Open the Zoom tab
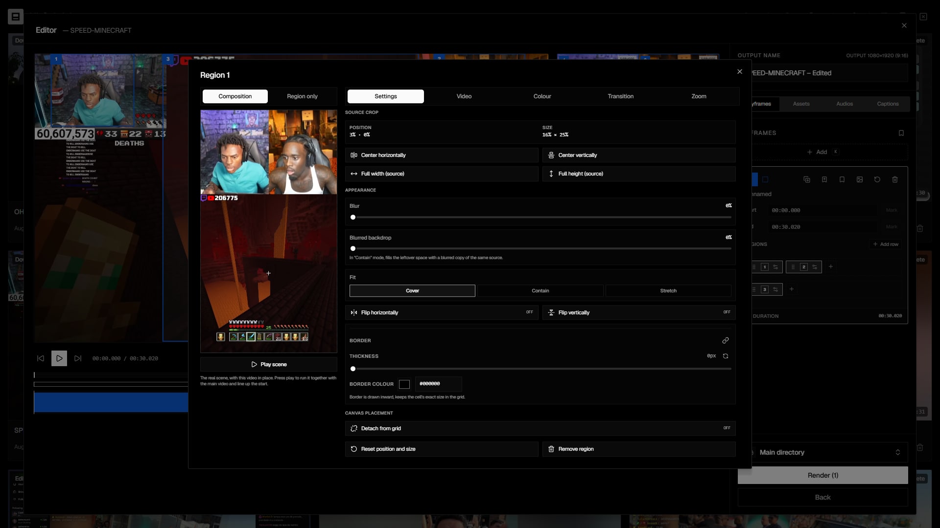Viewport: 940px width, 528px height. click(699, 96)
